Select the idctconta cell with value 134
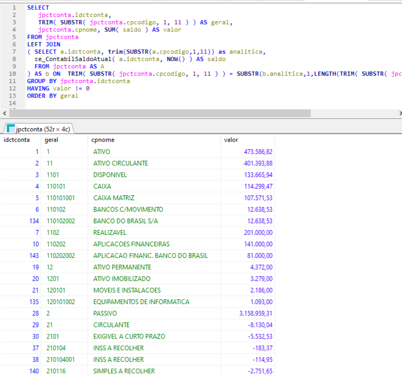The height and width of the screenshot is (376, 402). tap(34, 221)
